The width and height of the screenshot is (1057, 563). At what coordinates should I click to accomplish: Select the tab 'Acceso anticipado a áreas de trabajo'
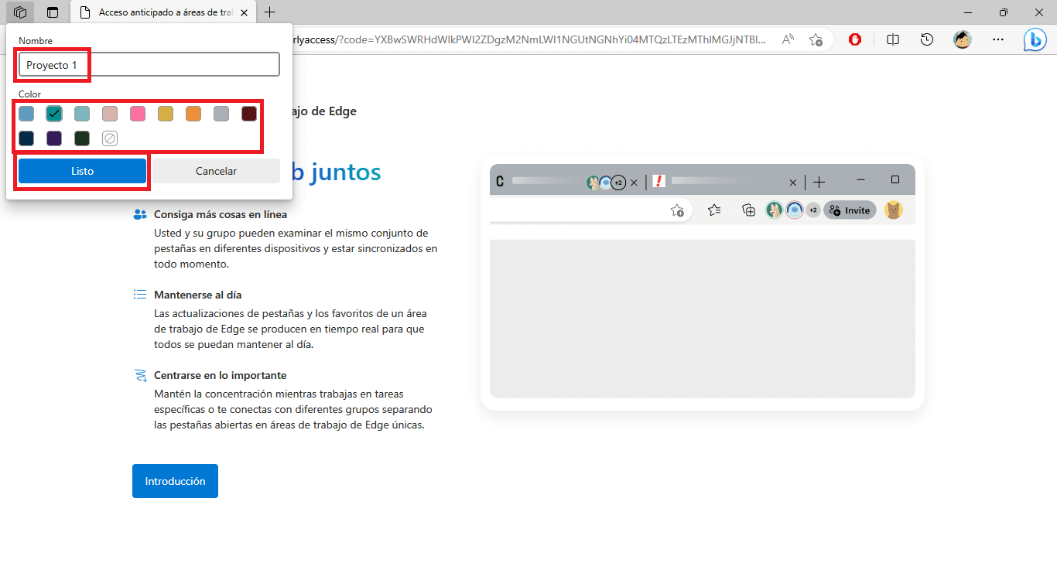[162, 12]
